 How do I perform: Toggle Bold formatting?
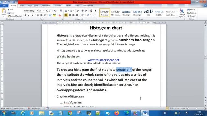pyautogui.click(x=25, y=15)
